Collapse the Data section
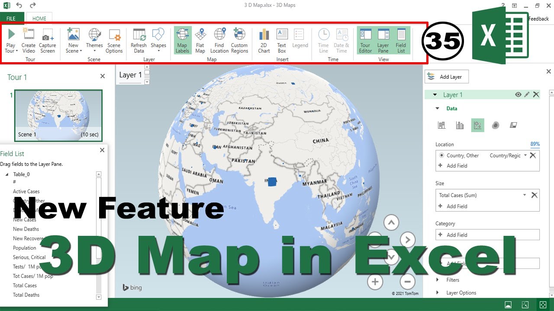The image size is (554, 311). pos(437,109)
